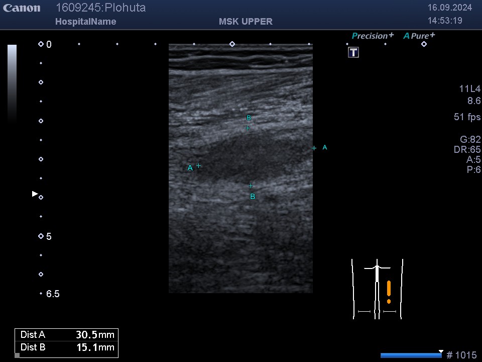
Task: Select the orange probe marker on body mark
Action: tap(389, 291)
